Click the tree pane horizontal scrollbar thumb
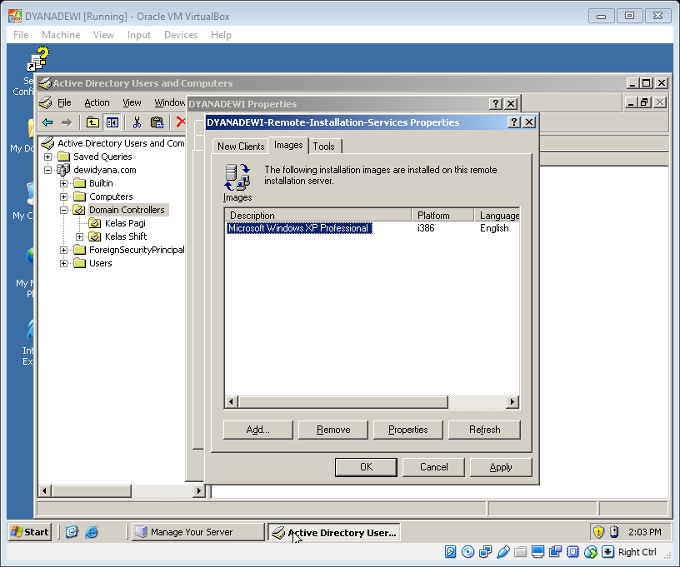Image resolution: width=680 pixels, height=567 pixels. coord(91,490)
